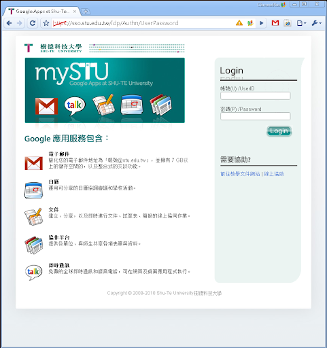Open the wrench settings menu

coord(316,23)
